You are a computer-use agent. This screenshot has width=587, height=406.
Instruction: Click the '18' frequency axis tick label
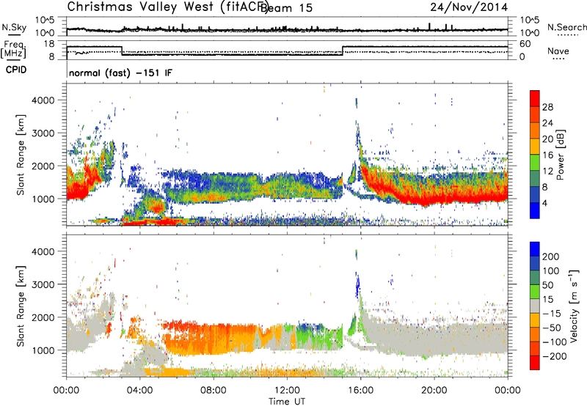49,44
